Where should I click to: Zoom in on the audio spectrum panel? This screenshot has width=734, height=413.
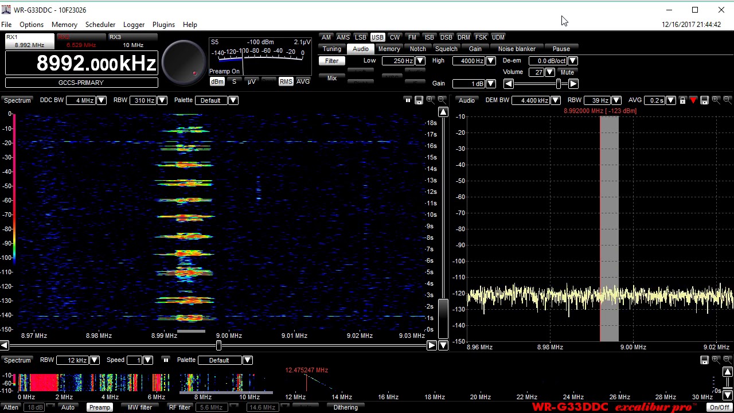[x=716, y=100]
